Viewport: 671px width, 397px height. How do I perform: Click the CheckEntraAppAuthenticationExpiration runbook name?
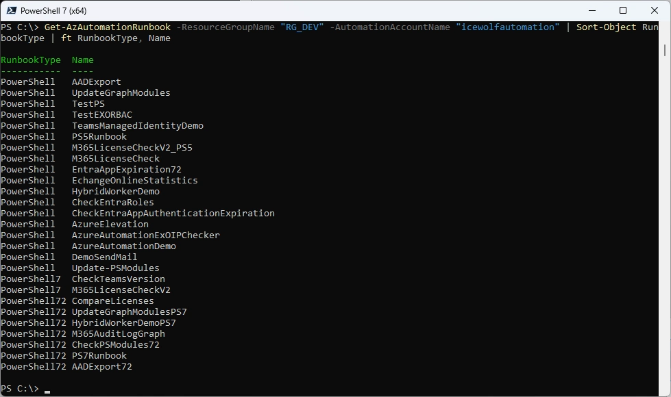pyautogui.click(x=173, y=214)
